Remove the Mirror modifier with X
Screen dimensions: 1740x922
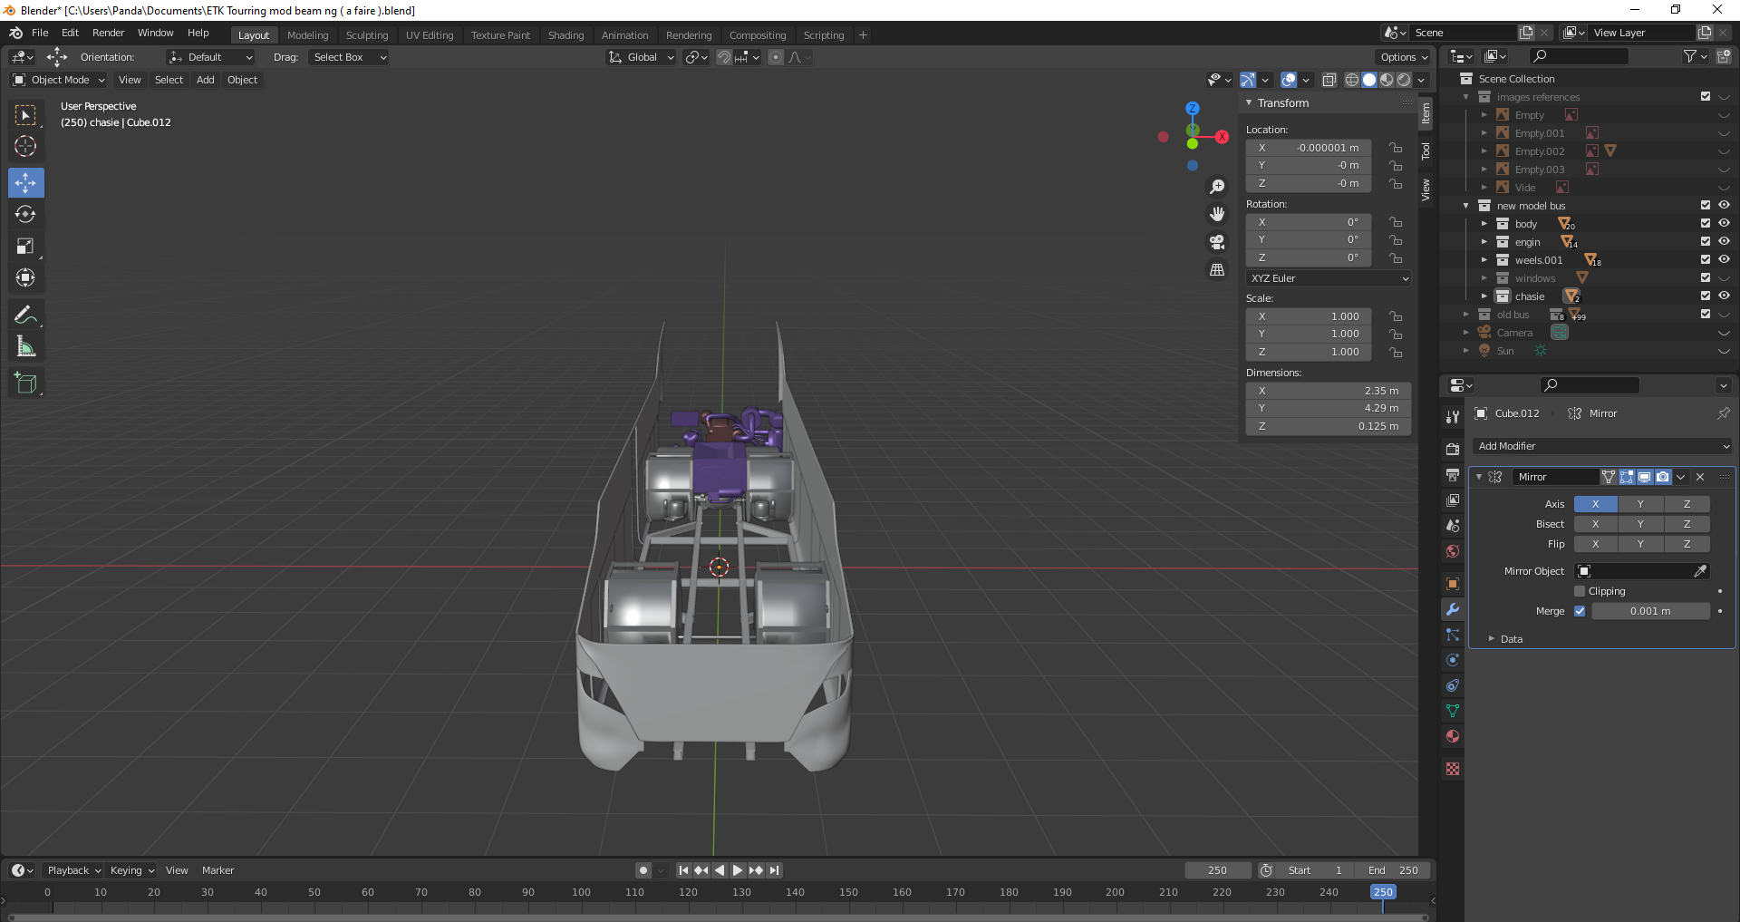[x=1700, y=477]
